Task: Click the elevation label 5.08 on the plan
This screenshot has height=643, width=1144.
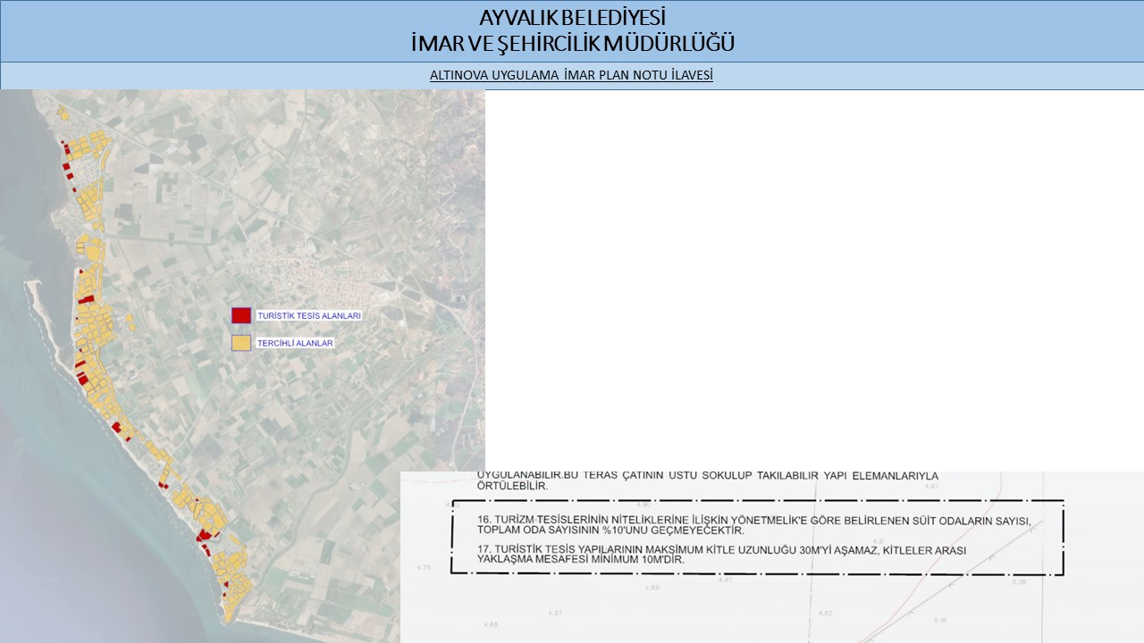Action: 1020,582
